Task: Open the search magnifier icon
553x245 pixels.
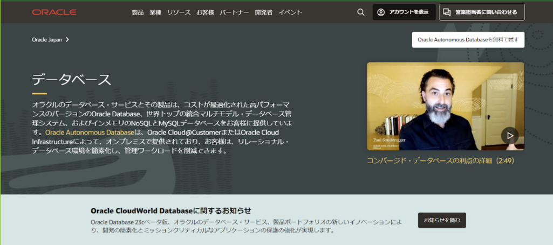Action: coord(360,12)
